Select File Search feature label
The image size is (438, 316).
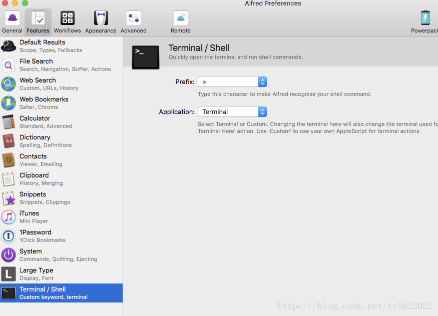tap(36, 61)
